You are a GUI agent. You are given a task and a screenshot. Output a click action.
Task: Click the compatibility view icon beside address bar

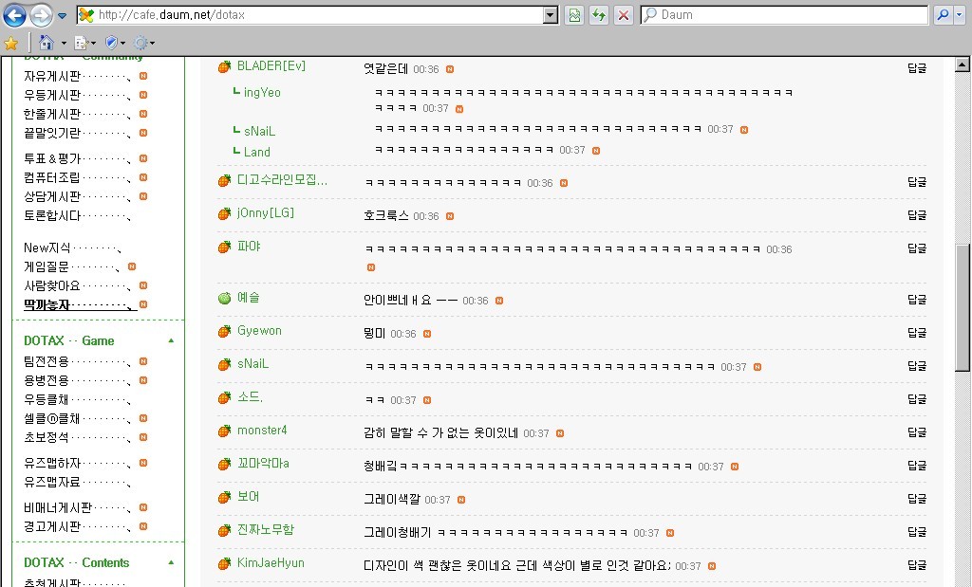click(x=574, y=15)
